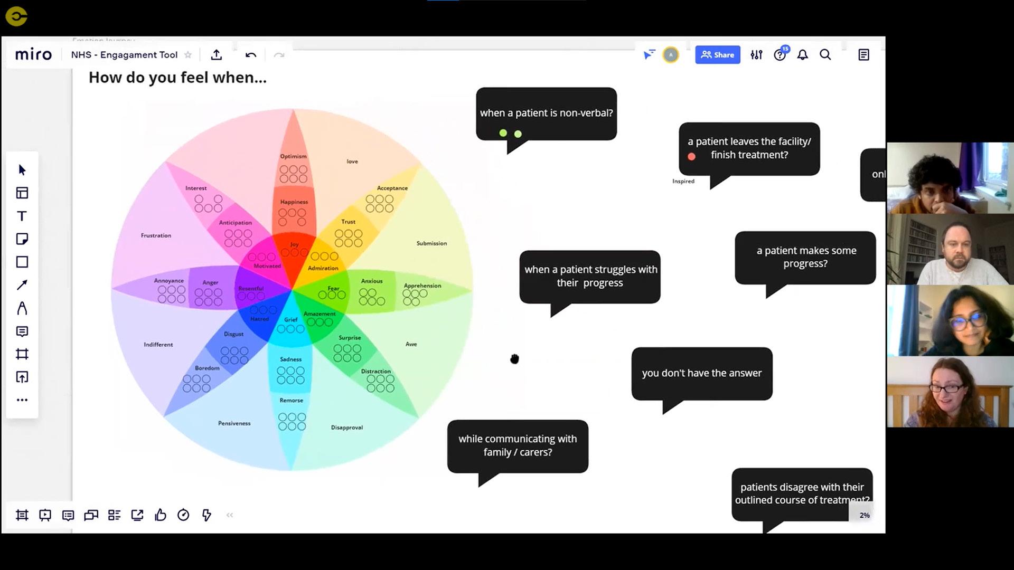Choose the comment tool in sidebar
Screen dimensions: 1014x570
pyautogui.click(x=22, y=331)
